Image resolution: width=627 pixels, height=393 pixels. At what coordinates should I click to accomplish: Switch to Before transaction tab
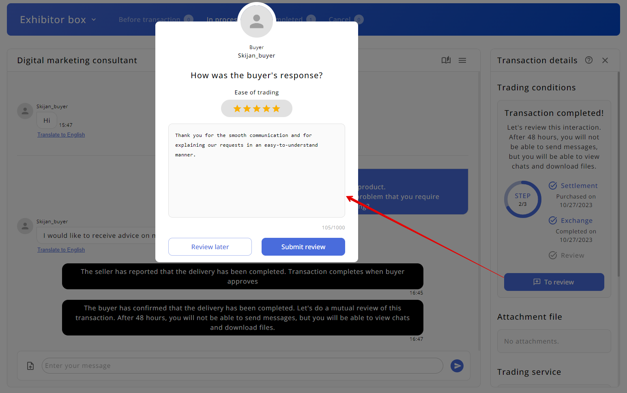point(155,19)
